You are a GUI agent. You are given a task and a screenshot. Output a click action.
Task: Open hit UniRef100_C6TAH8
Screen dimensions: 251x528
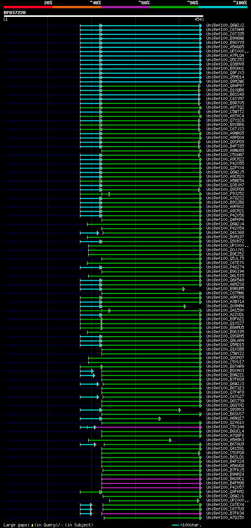pyautogui.click(x=225, y=29)
